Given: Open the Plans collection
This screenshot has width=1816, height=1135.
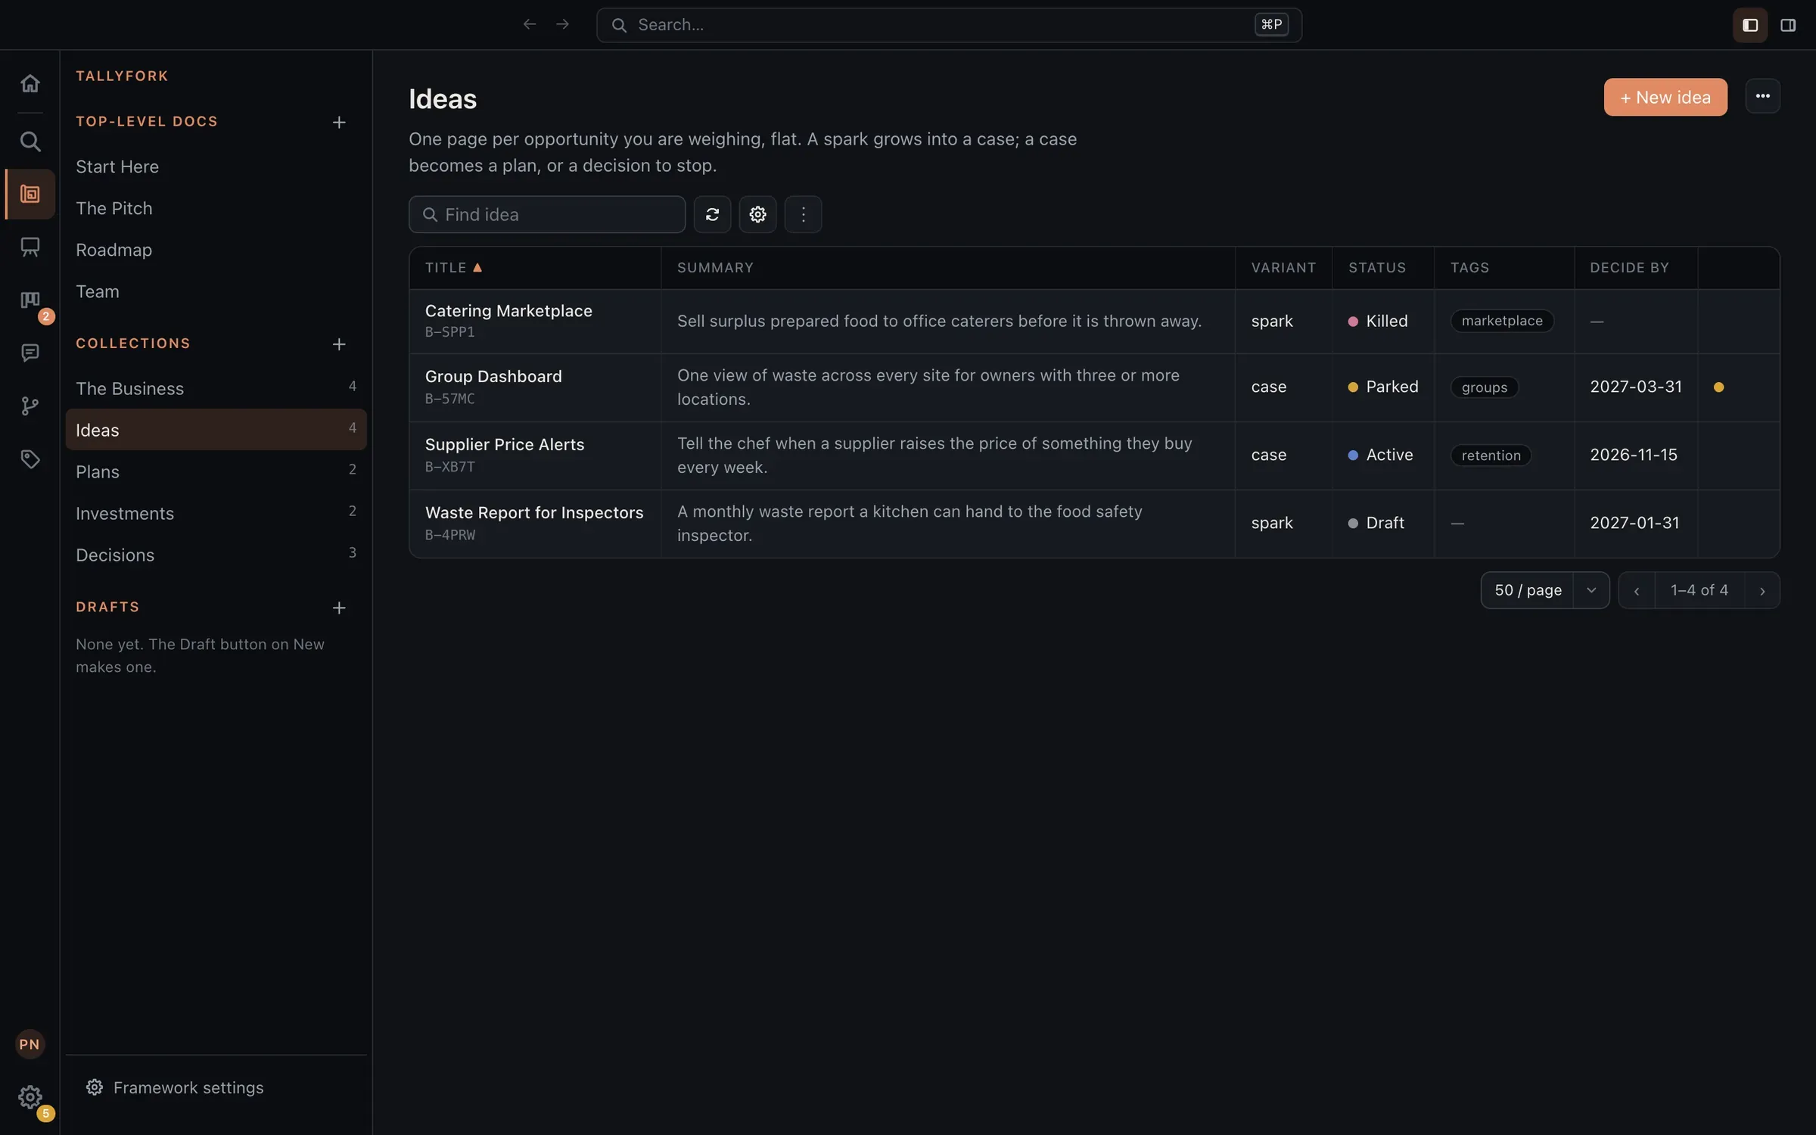Looking at the screenshot, I should point(216,471).
